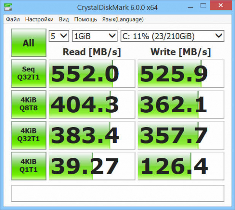Screen dimensions: 235x210
Task: Open the Настройки menu
Action: click(39, 19)
